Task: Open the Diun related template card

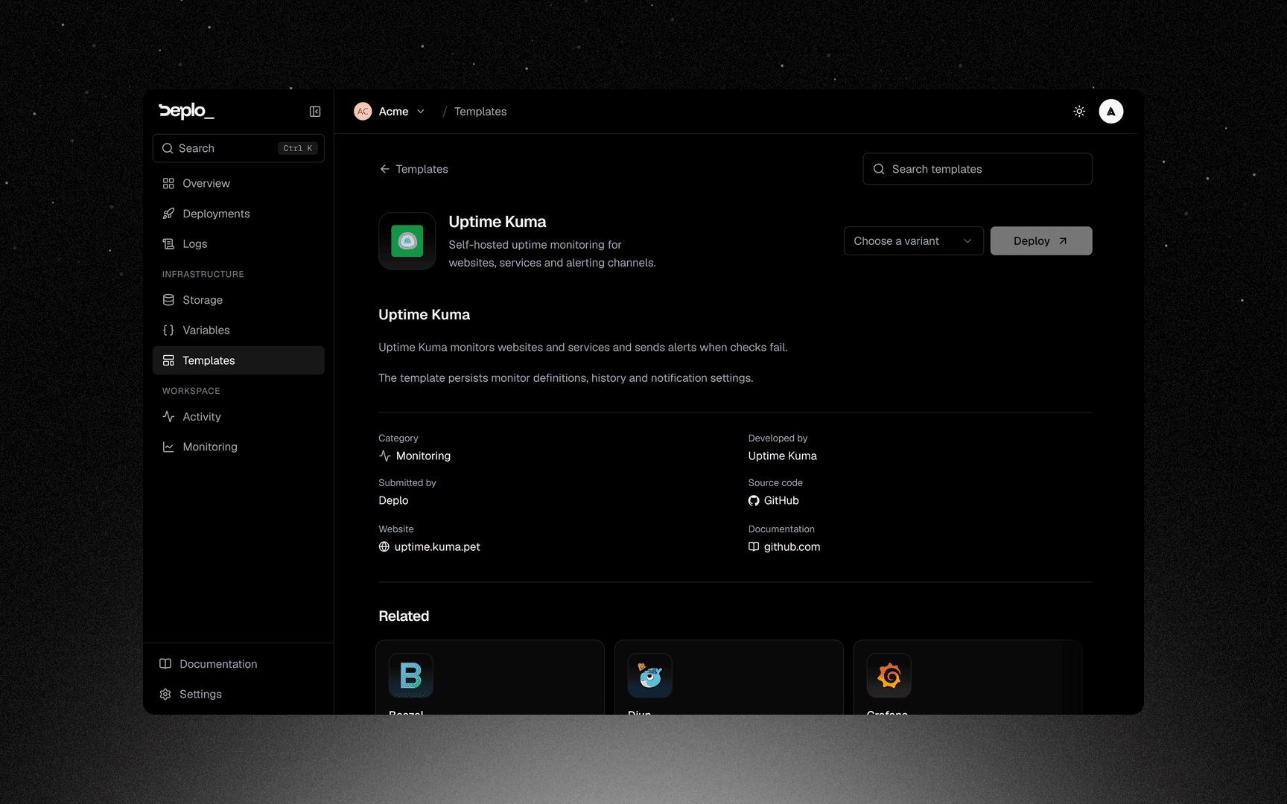Action: point(729,677)
